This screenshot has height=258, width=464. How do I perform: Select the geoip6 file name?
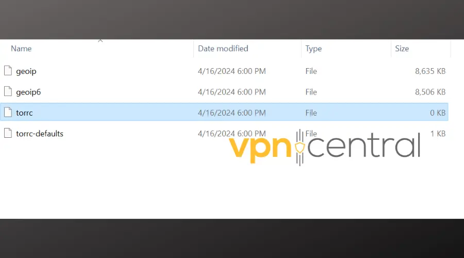tap(28, 92)
